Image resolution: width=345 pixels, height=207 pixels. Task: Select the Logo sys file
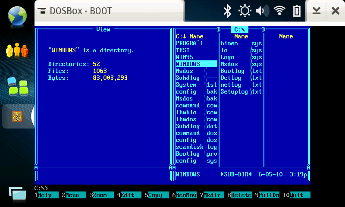pos(241,57)
